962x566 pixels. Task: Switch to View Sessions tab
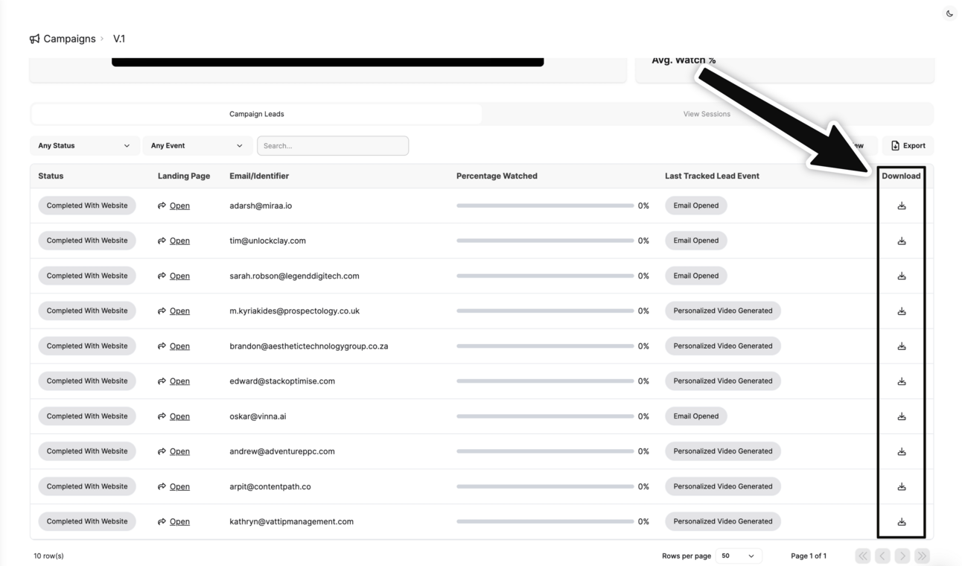point(707,114)
